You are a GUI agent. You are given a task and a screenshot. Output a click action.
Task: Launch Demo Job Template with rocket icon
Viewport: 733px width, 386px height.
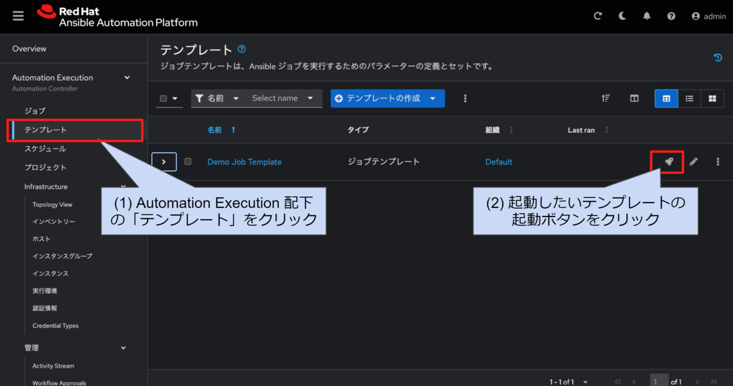[669, 162]
